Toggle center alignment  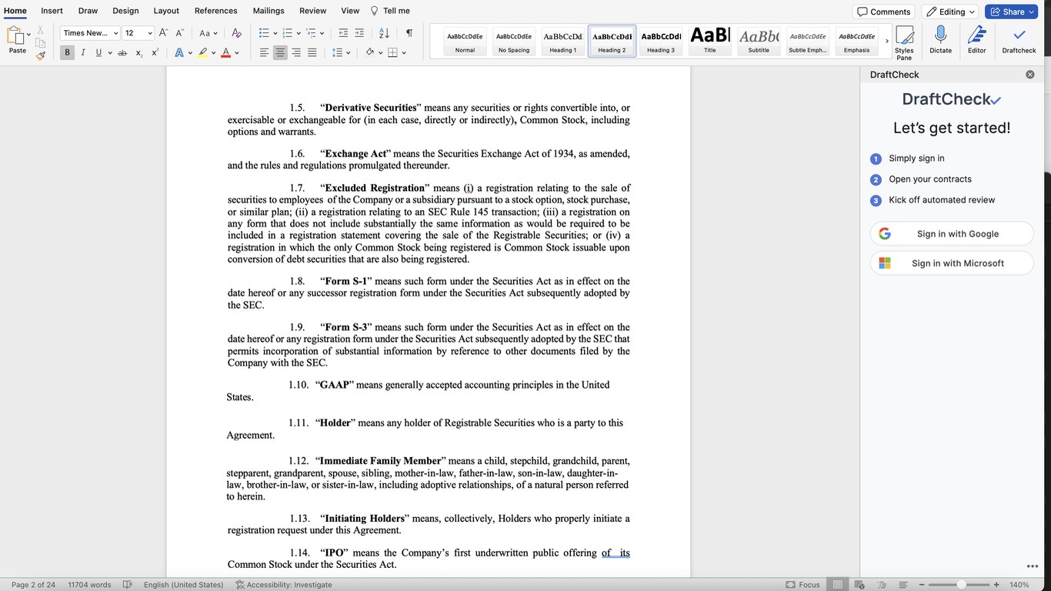tap(280, 53)
